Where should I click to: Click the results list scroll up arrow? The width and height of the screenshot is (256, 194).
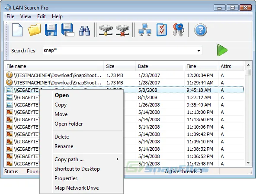click(x=248, y=65)
